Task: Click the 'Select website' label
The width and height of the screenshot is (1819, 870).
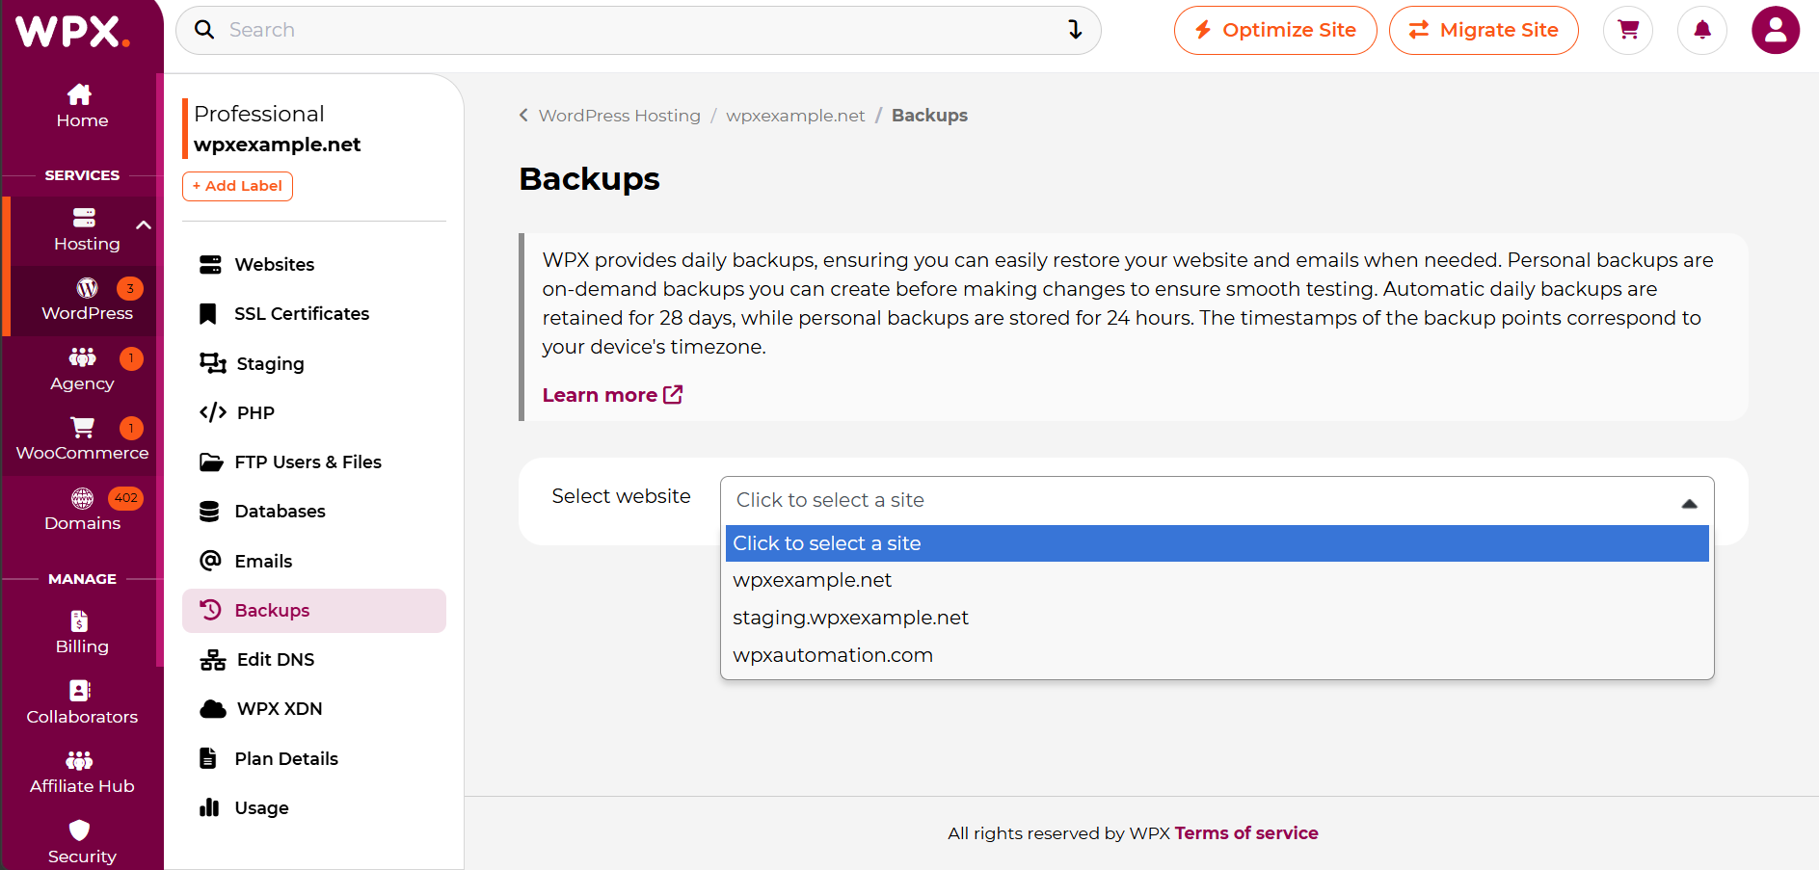Action: [621, 496]
